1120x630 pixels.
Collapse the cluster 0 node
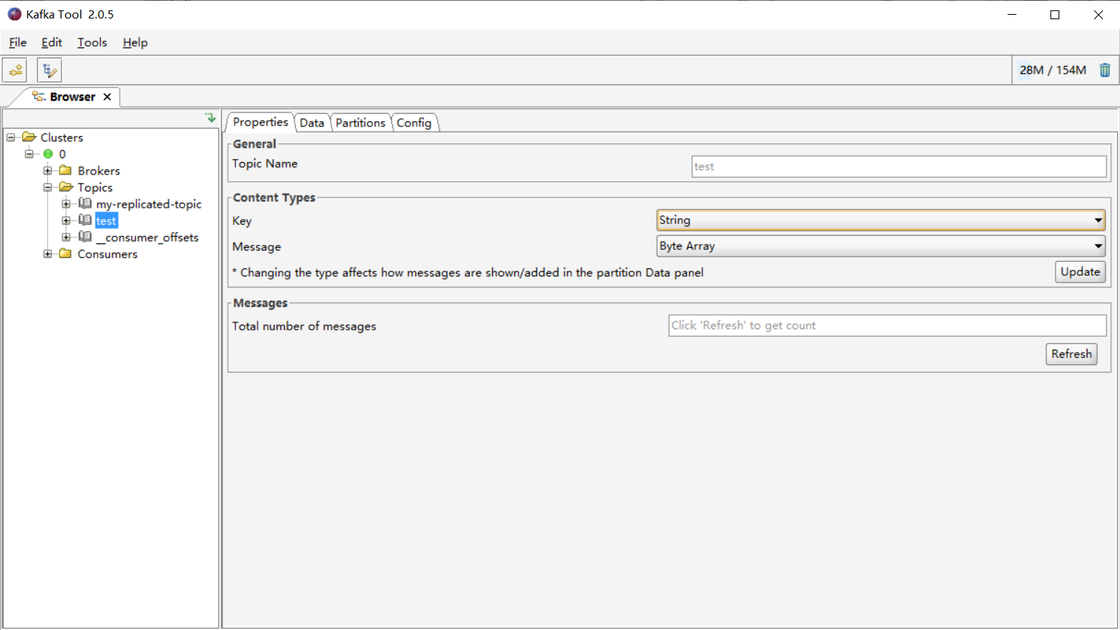tap(29, 154)
